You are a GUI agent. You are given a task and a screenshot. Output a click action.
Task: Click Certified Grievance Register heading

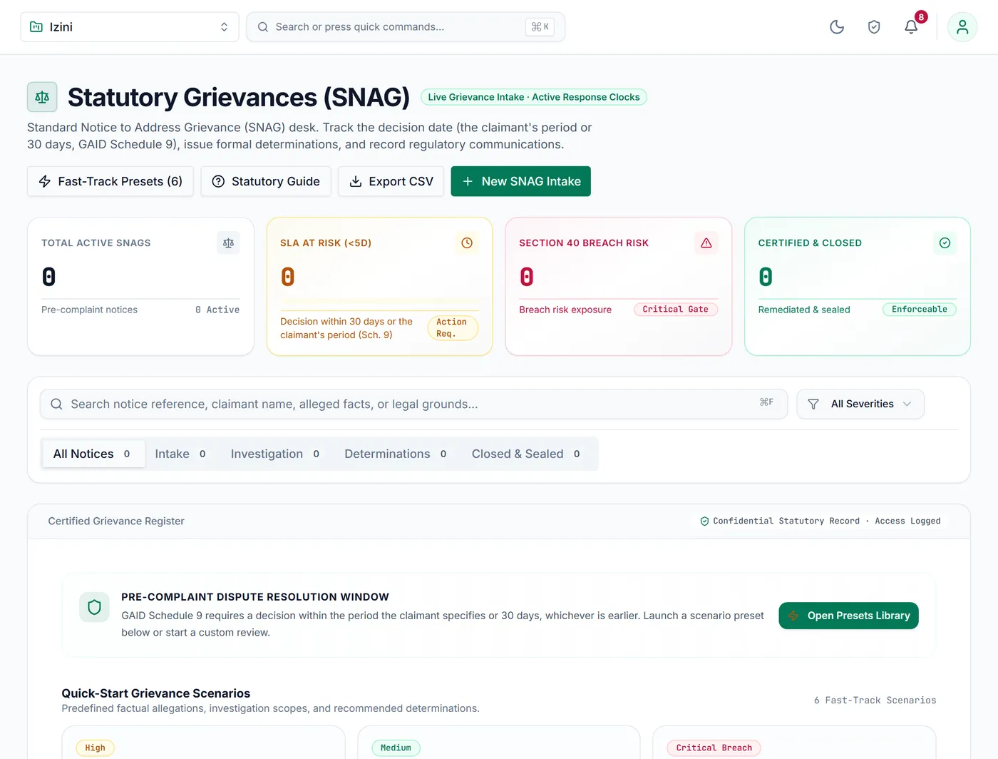116,521
